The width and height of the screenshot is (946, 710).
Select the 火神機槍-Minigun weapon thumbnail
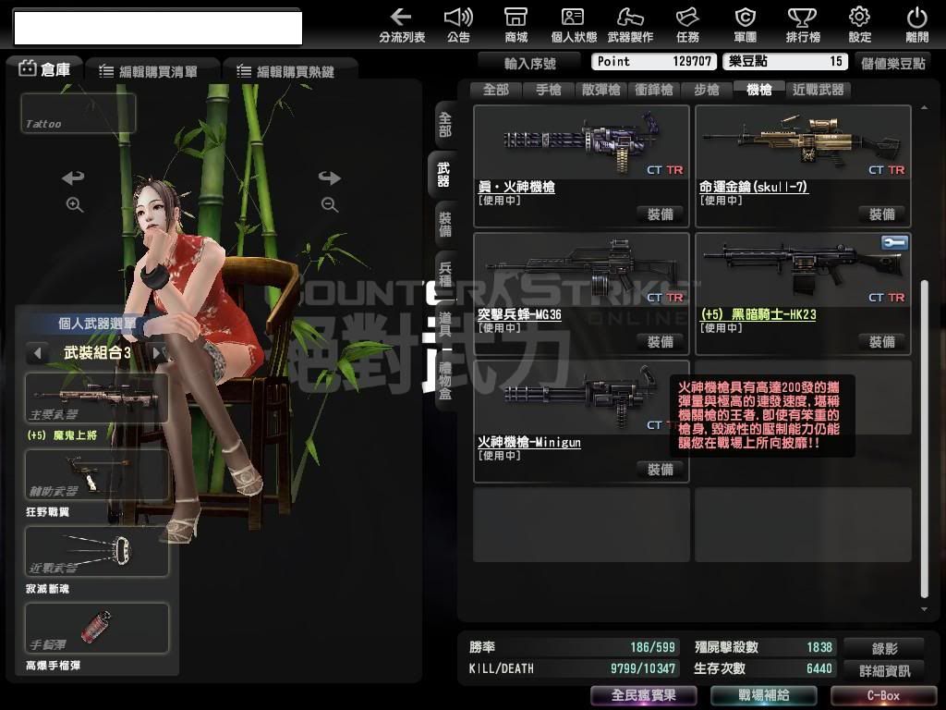coord(582,398)
